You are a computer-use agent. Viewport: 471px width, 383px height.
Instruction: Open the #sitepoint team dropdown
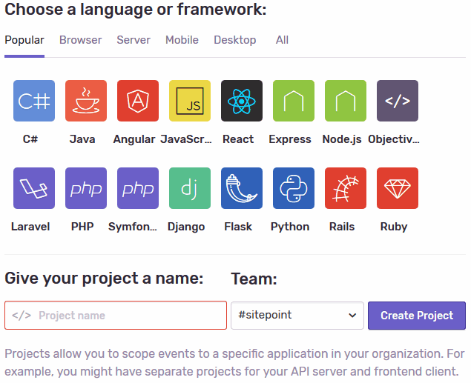[x=297, y=315]
